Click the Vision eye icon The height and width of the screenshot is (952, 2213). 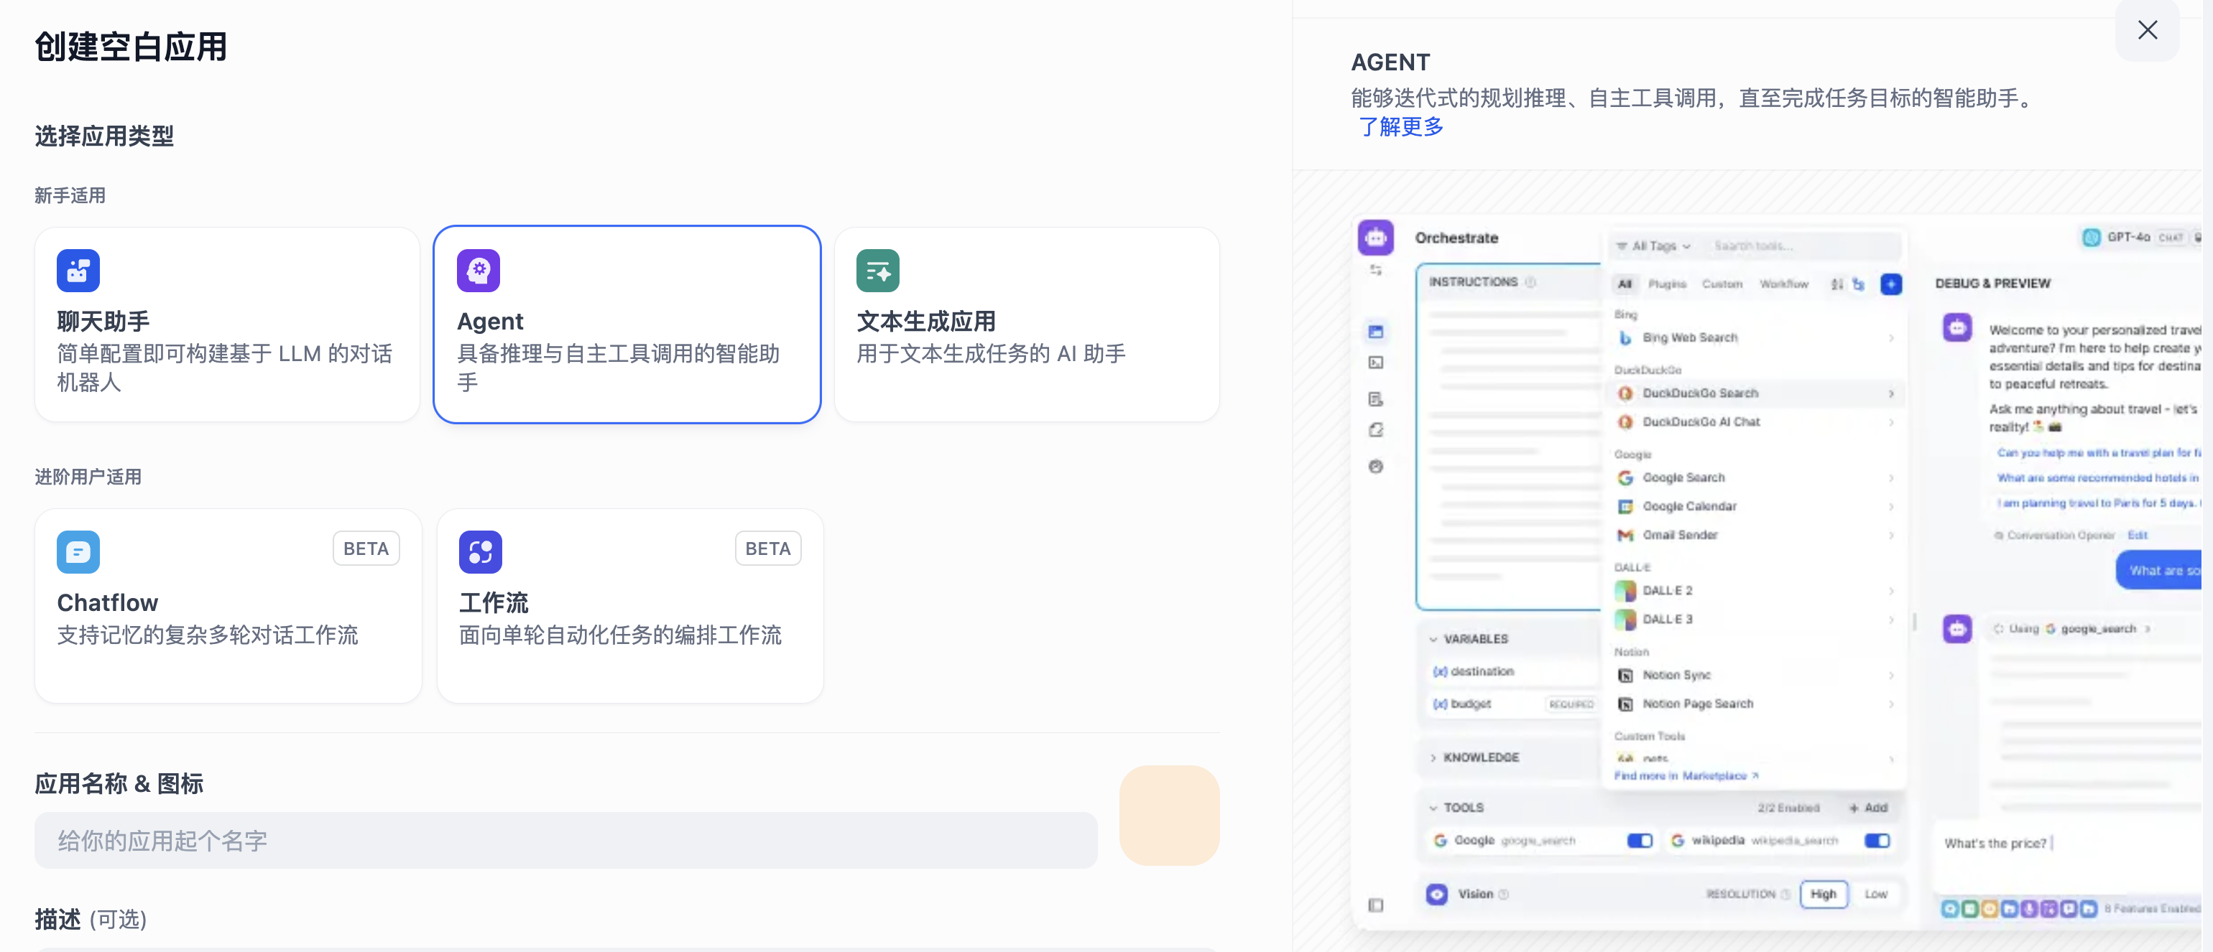pyautogui.click(x=1436, y=894)
